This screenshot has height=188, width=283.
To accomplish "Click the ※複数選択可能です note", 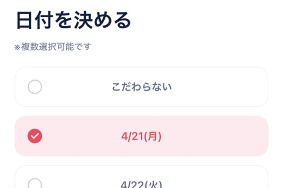I will click(53, 47).
